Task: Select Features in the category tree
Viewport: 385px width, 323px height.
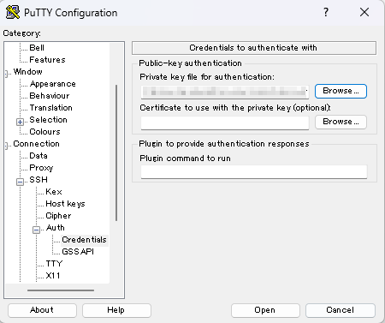Action: click(x=47, y=60)
